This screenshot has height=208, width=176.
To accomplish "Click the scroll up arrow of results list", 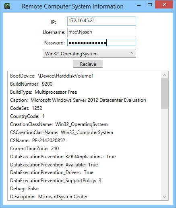I will (x=165, y=75).
